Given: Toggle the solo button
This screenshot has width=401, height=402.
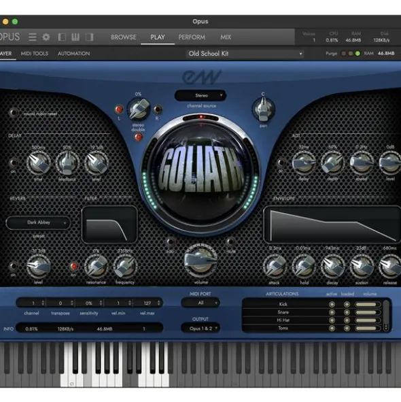Looking at the screenshot, I should 171,241.
